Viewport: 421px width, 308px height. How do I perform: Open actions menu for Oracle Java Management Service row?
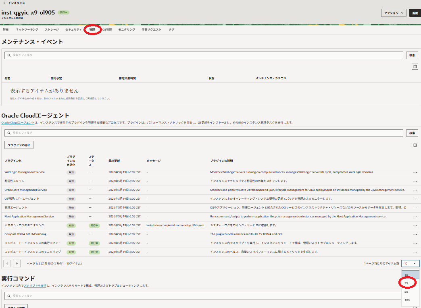tap(415, 190)
